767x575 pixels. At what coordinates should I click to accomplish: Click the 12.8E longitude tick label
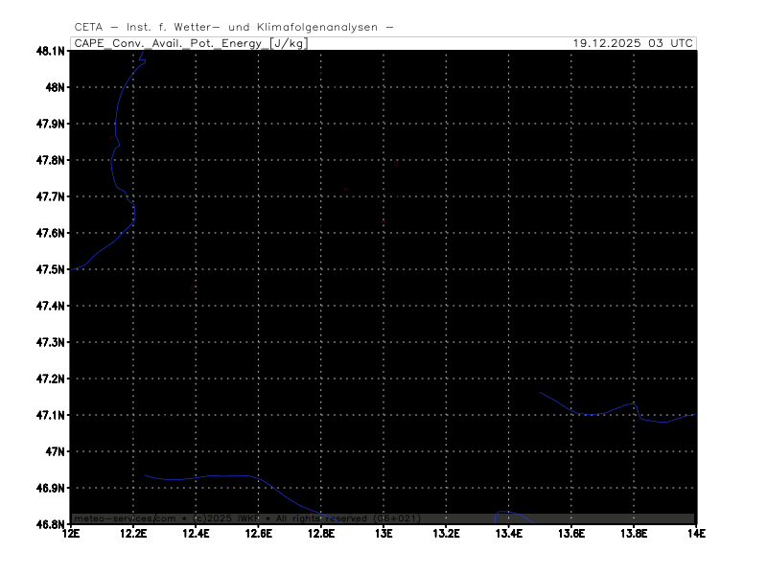point(320,534)
